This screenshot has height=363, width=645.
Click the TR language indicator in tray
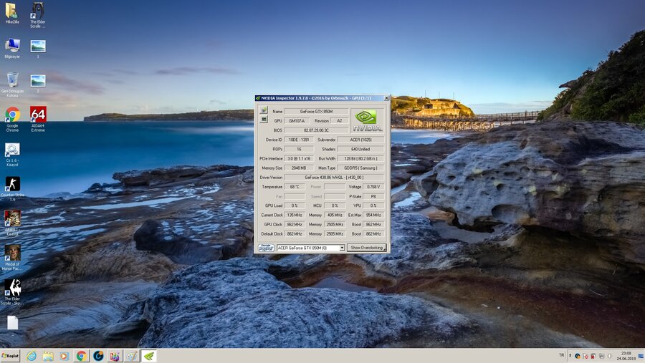point(561,355)
